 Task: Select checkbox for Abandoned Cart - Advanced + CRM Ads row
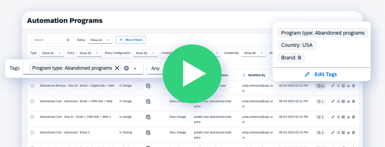coord(32,101)
